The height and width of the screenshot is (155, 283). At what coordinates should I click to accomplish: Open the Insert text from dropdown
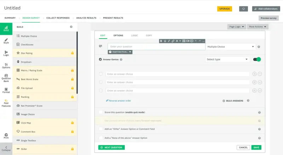120,52
